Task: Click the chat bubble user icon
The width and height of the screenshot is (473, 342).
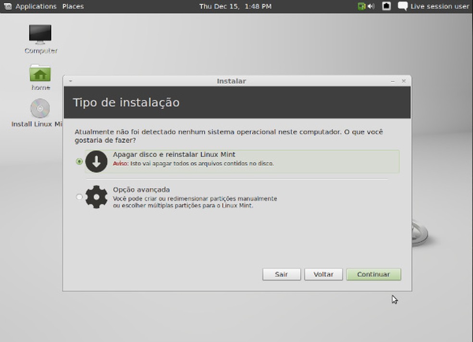Action: pos(403,6)
